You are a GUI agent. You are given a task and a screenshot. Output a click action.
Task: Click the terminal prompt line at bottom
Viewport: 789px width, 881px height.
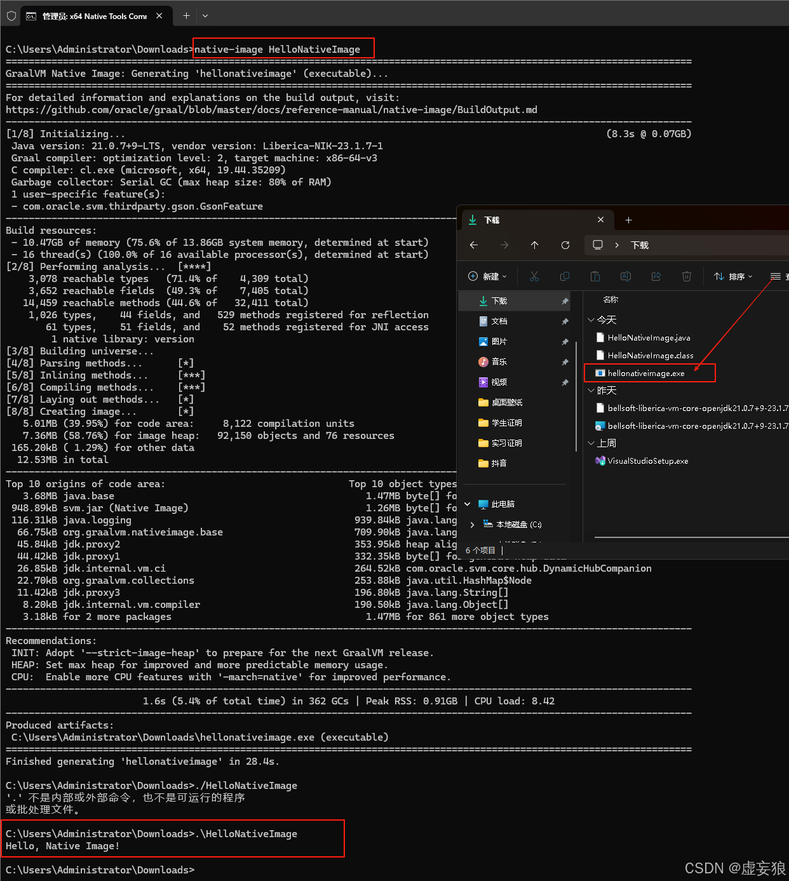tap(100, 870)
